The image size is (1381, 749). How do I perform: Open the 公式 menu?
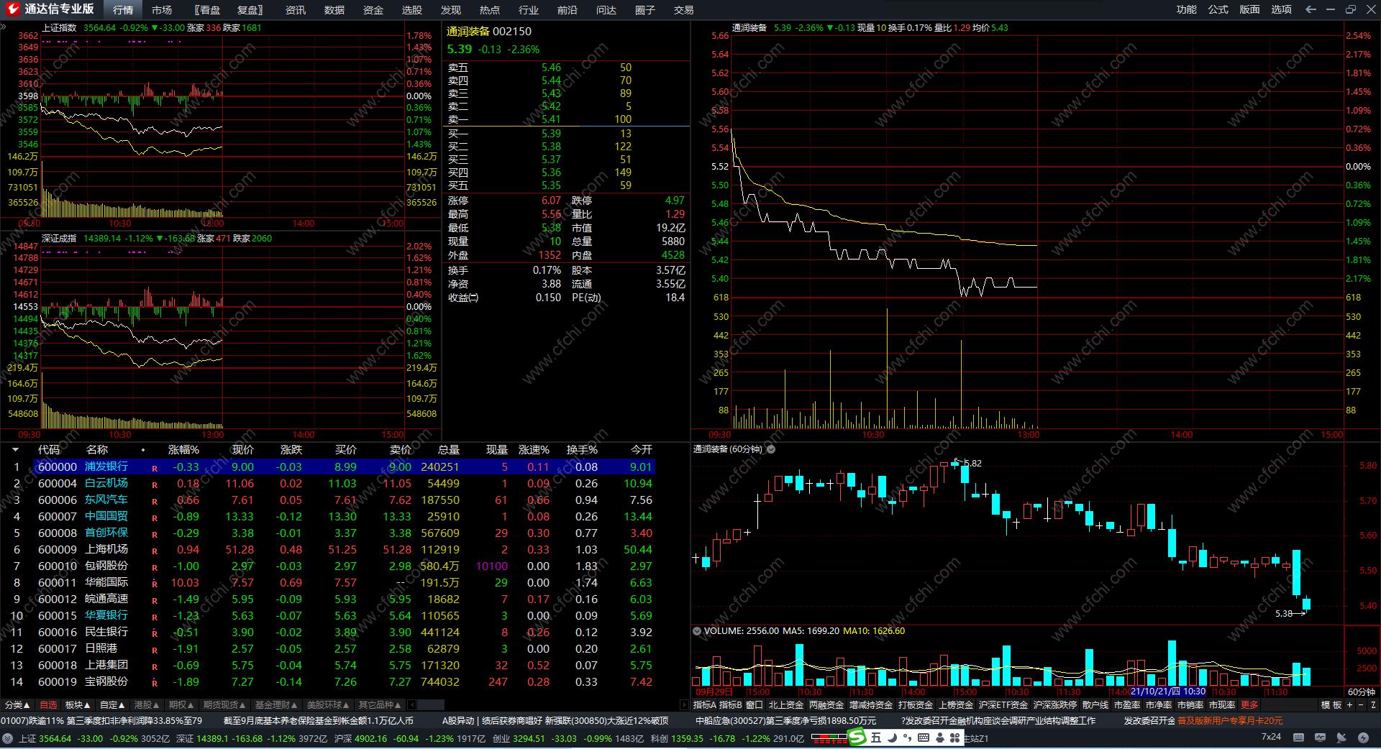coord(1218,9)
